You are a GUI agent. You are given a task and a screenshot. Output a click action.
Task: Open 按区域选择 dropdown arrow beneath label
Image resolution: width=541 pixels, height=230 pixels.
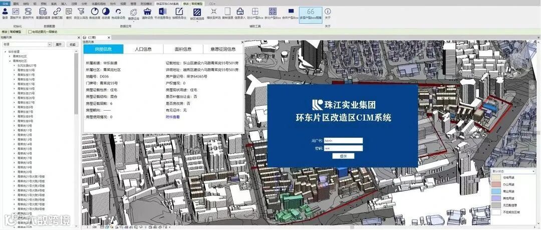pos(197,21)
